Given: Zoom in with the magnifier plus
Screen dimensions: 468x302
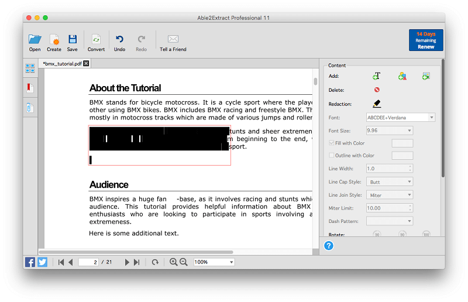Looking at the screenshot, I should 173,262.
